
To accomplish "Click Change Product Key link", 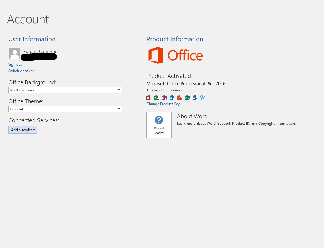I will tap(163, 104).
